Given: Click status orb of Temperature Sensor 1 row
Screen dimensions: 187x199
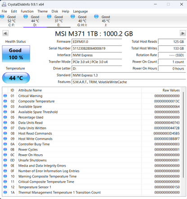Looking at the screenshot, I should 5,187.
